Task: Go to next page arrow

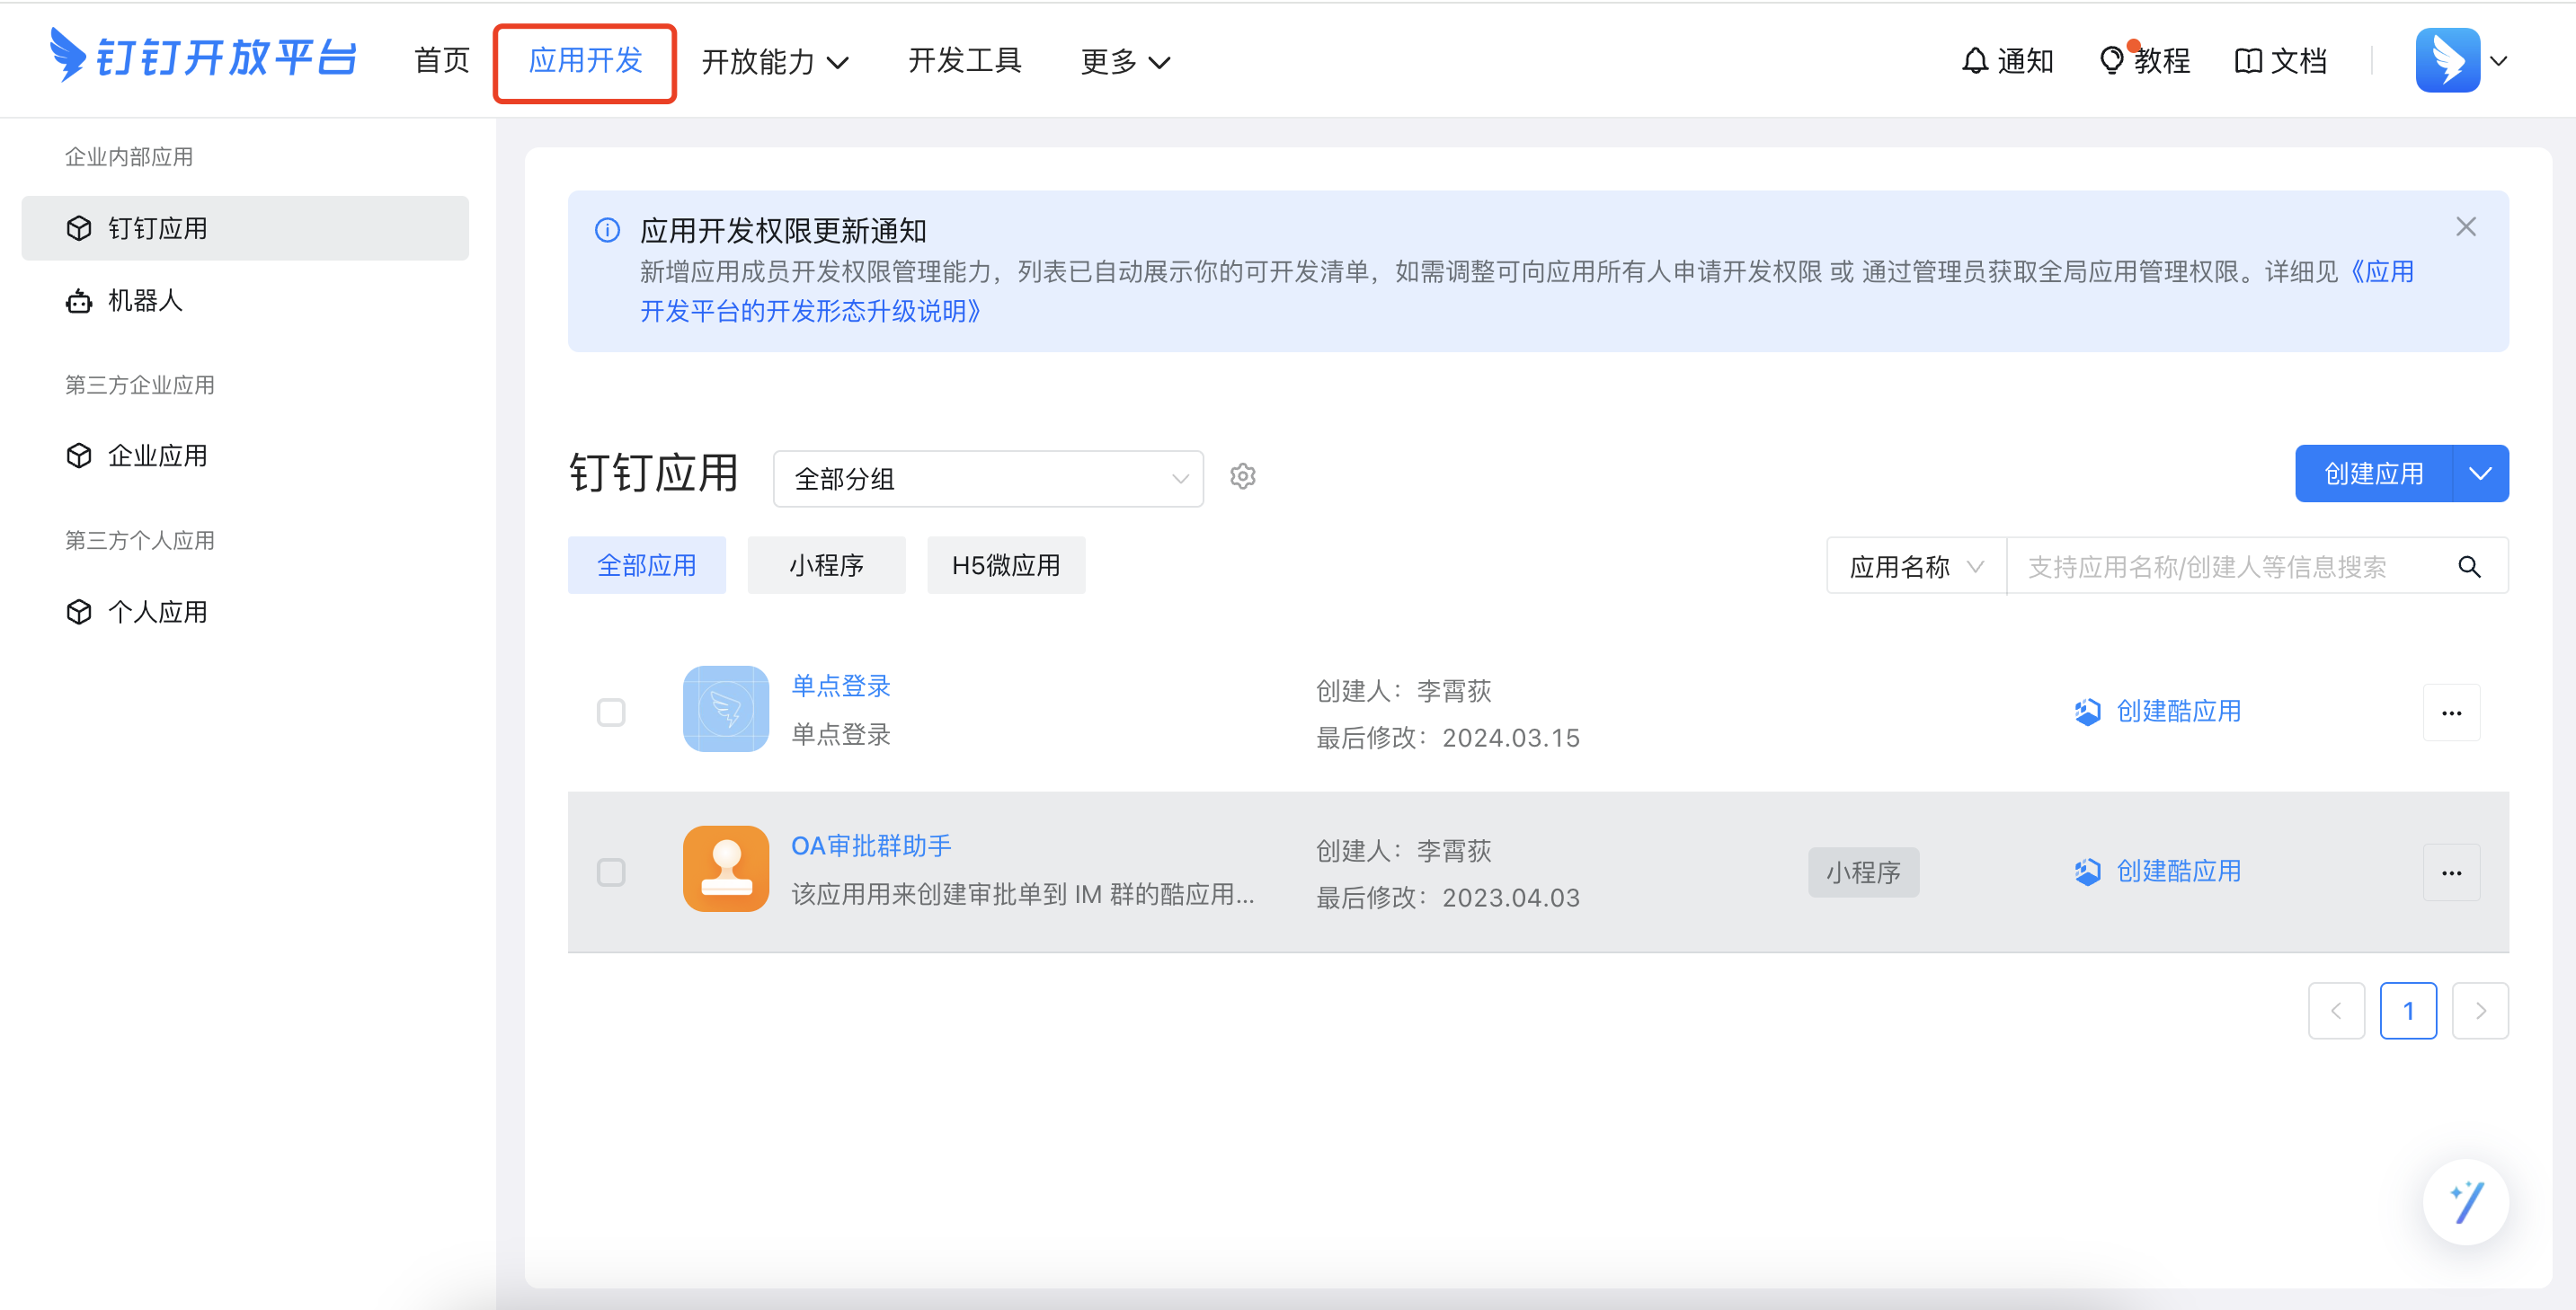Action: [x=2480, y=1011]
